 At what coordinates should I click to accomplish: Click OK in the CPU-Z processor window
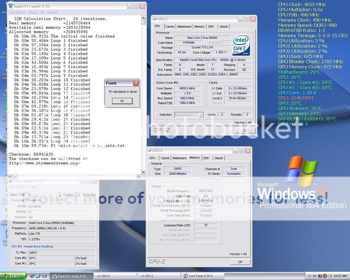coord(245,130)
